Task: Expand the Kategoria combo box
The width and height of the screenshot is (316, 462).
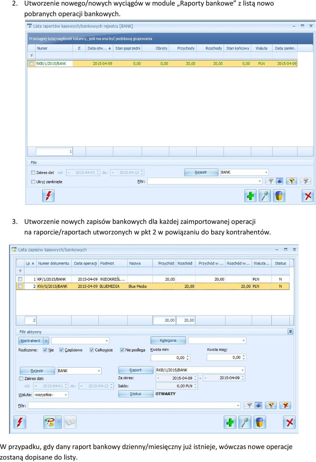Action: coord(244,340)
